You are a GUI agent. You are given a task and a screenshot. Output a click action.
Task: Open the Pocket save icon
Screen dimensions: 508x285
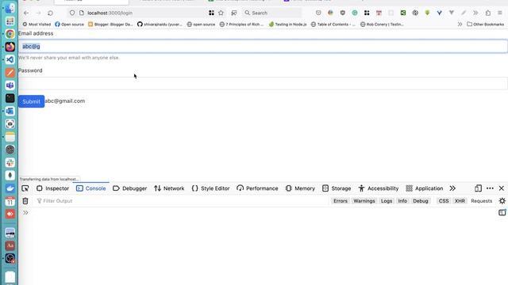point(318,13)
